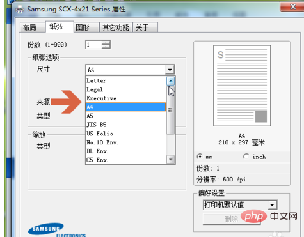This screenshot has height=237, width=304.
Task: Open the 图形 tab
Action: 86,27
